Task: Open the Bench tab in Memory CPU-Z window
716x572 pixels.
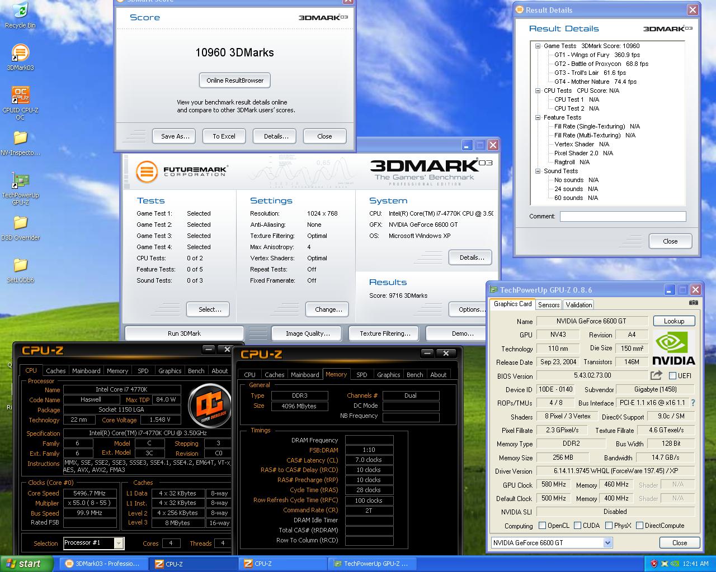Action: 414,374
